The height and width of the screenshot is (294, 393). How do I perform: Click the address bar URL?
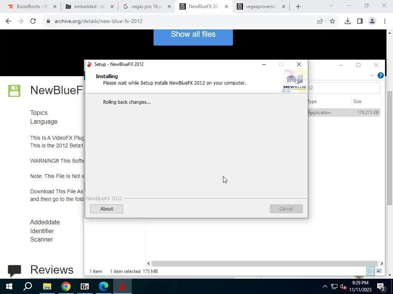pos(99,21)
